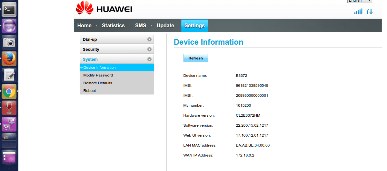Click hardware version CL2E3372HM
Image resolution: width=387 pixels, height=171 pixels.
[248, 115]
